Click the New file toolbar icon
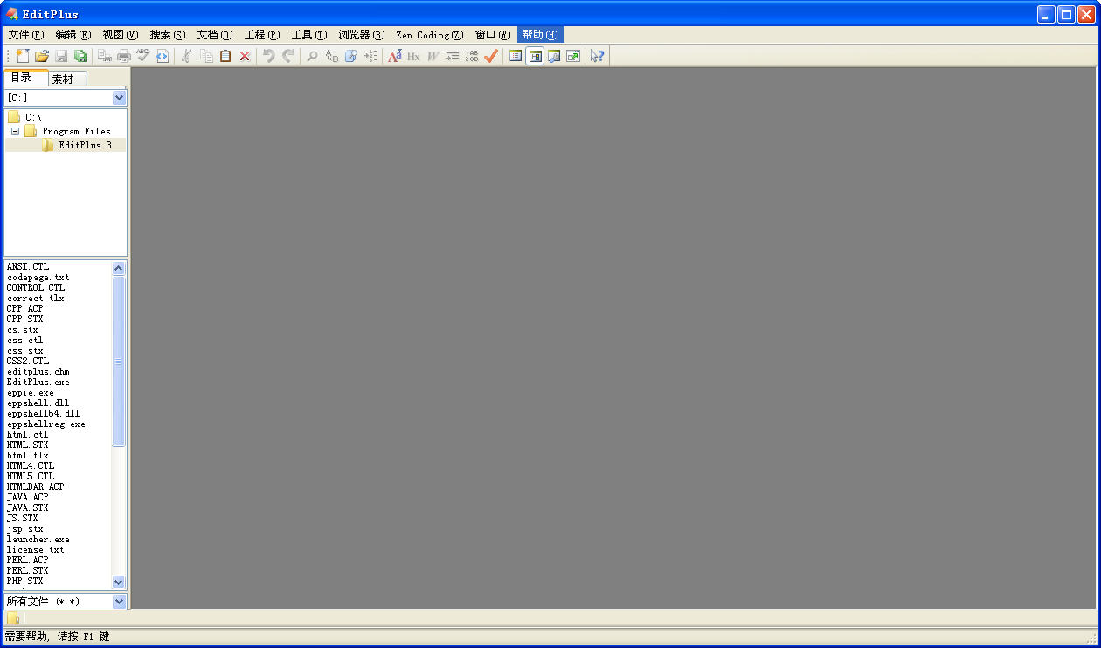 [x=23, y=56]
